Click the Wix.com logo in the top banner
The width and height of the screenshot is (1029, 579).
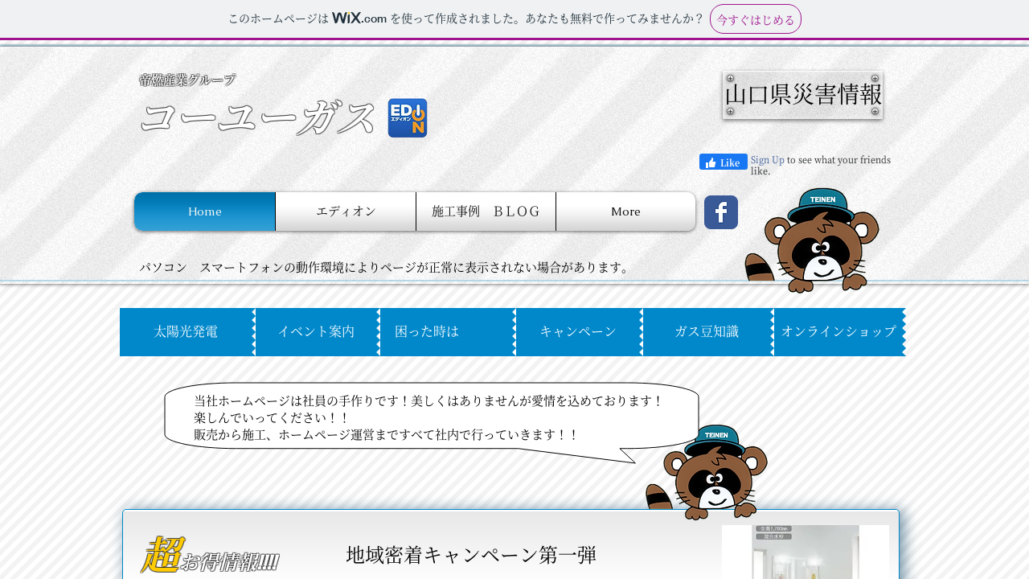coord(359,18)
